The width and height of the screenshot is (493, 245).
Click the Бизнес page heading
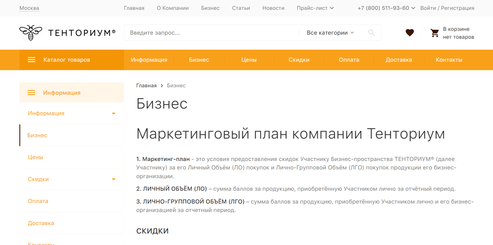coord(162,104)
